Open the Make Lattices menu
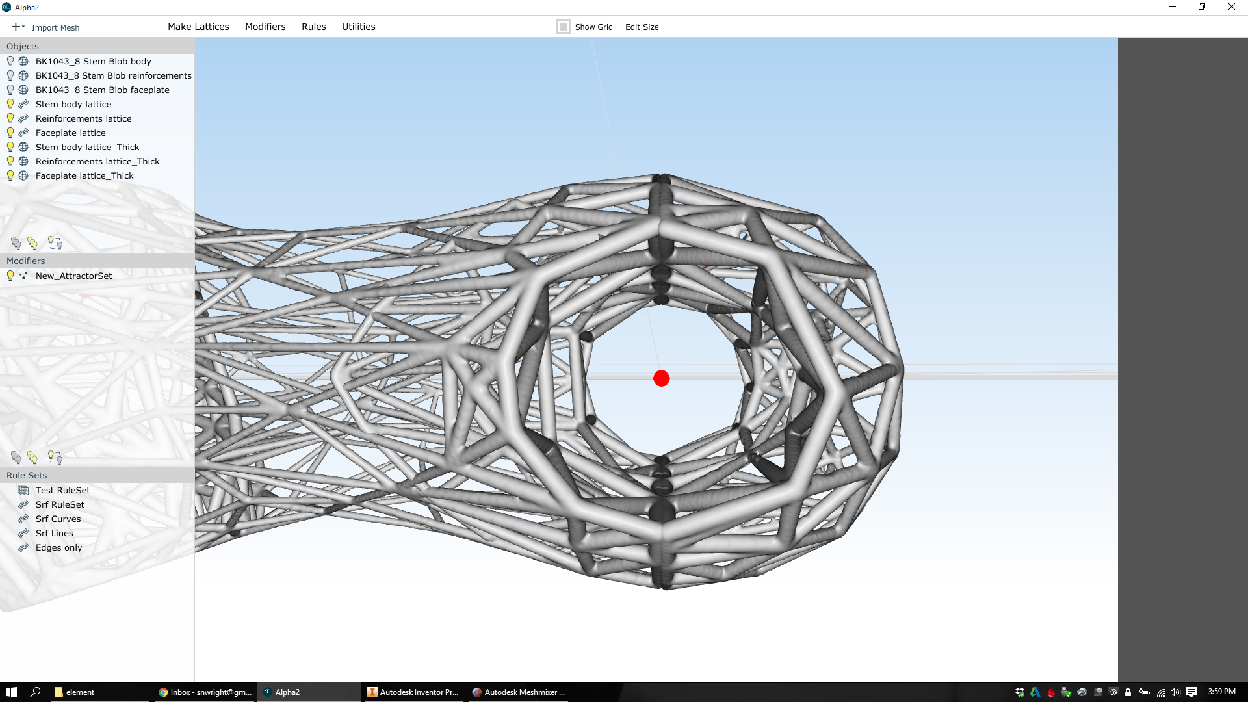 pyautogui.click(x=198, y=27)
